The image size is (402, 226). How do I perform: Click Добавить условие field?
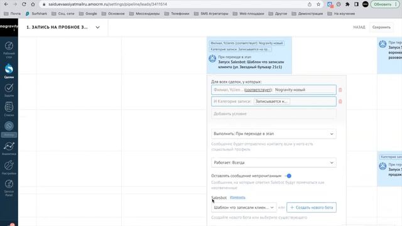click(274, 114)
